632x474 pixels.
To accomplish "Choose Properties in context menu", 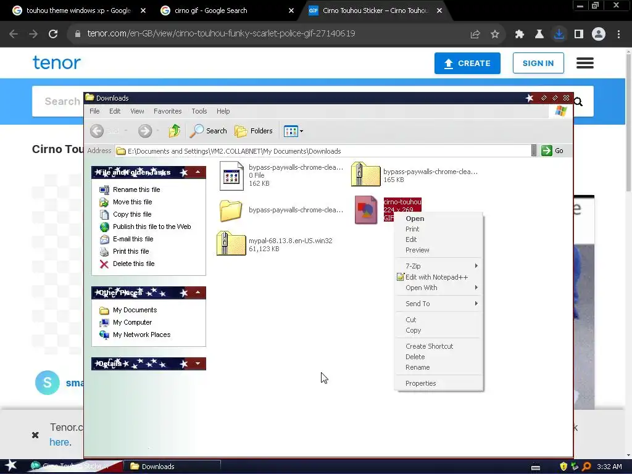I will click(x=439, y=383).
